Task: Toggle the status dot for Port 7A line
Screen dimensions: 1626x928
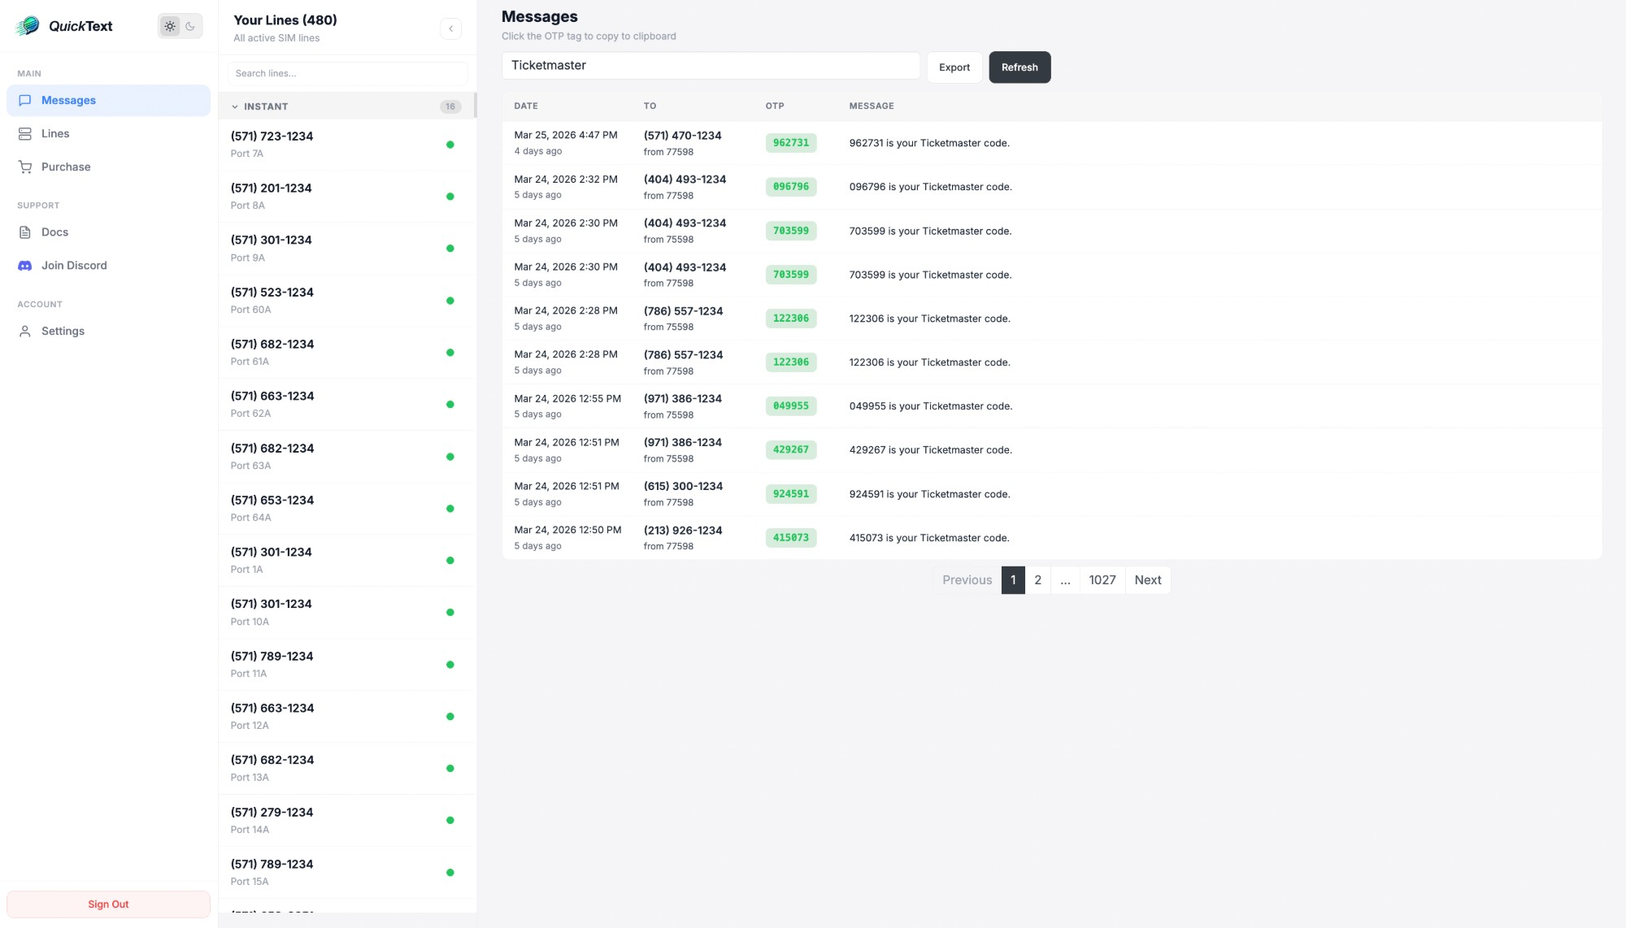Action: [450, 145]
